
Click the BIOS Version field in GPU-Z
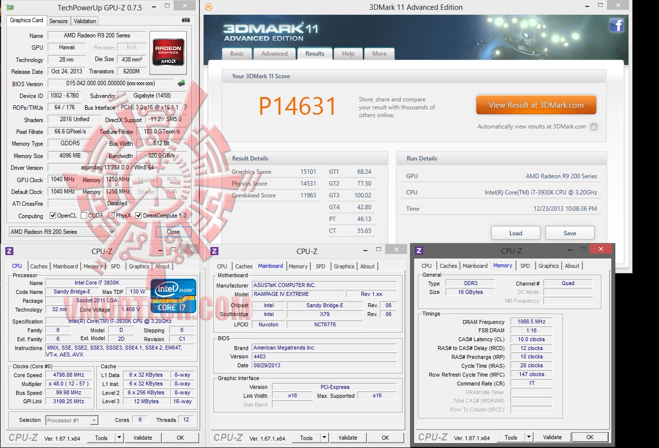111,84
